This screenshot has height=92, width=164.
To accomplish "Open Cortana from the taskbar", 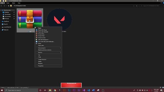I will pyautogui.click(x=40, y=90).
